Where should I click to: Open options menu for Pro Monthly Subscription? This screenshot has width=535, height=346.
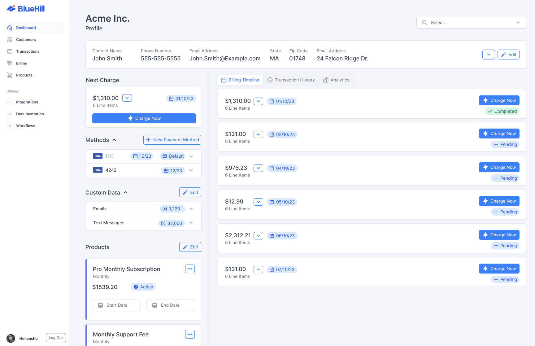[190, 269]
